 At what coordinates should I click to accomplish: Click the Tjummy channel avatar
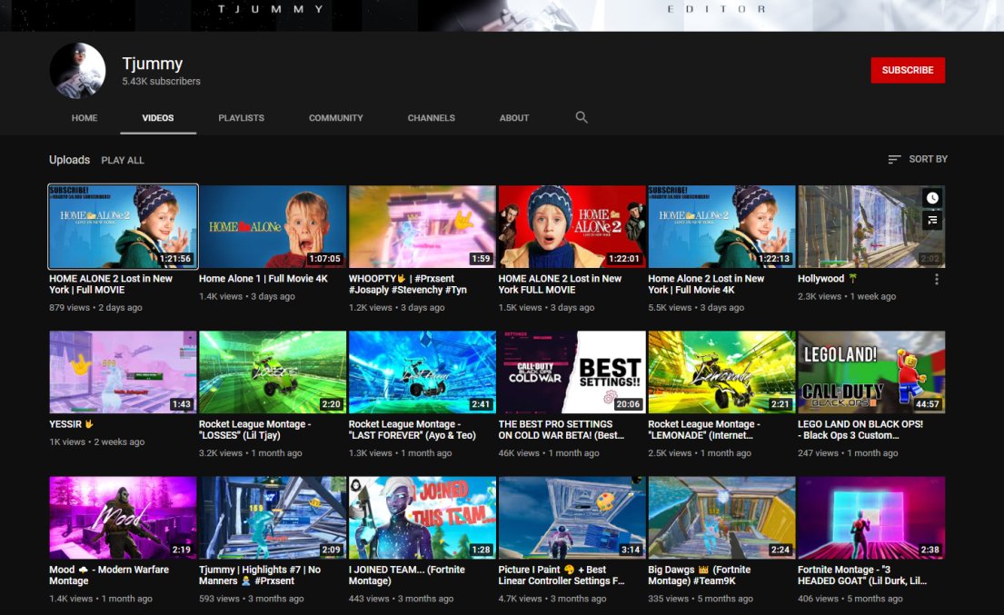[x=77, y=70]
